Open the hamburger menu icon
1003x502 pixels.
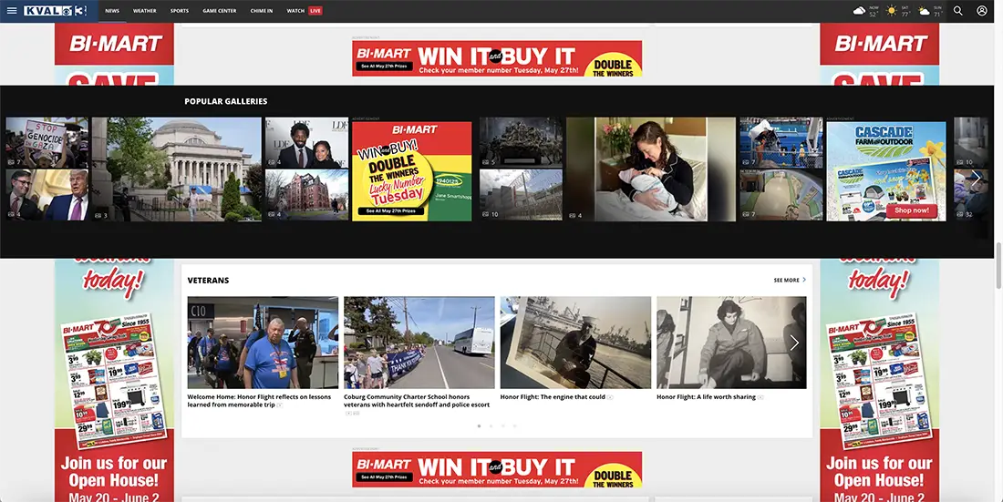12,11
